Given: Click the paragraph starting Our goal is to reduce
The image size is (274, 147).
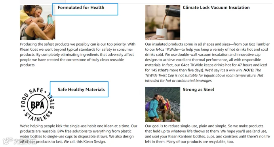Looking at the screenshot, I should pyautogui.click(x=207, y=134).
